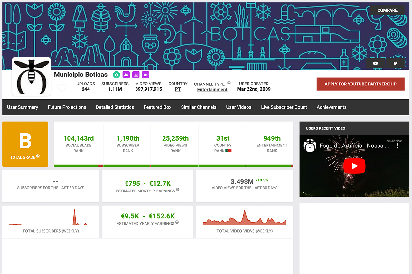Follow the Entertainment channel type link
Screen dimensions: 412x274
point(212,90)
